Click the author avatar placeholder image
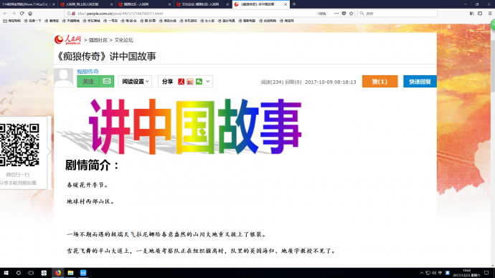 [63, 77]
